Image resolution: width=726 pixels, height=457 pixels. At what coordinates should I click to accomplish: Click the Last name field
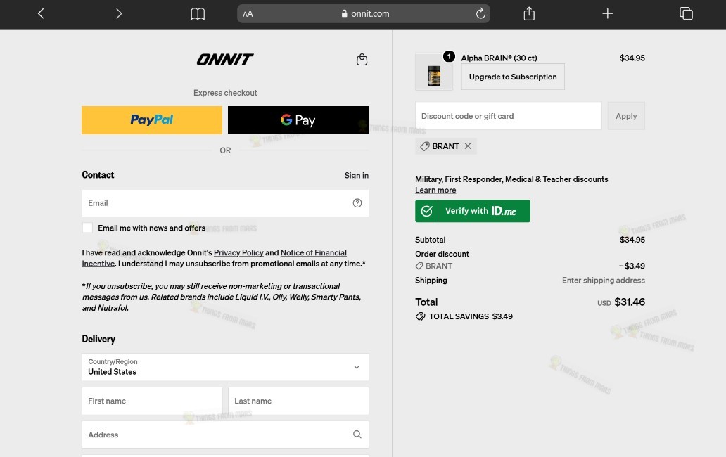tap(298, 401)
